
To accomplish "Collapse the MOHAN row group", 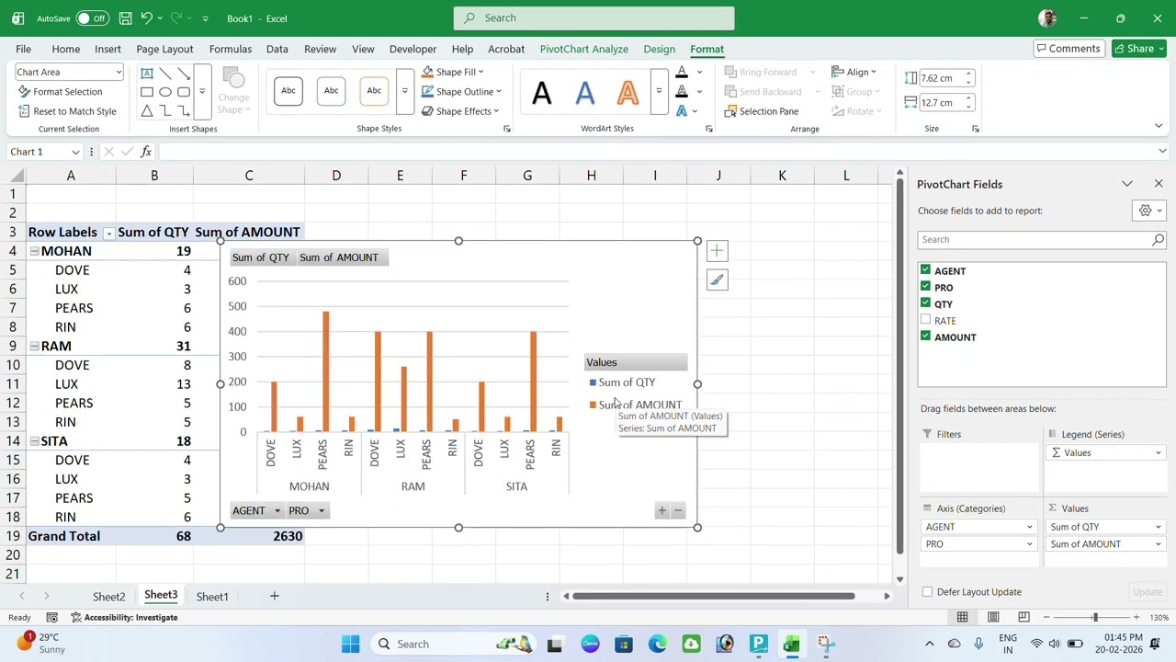I will tap(34, 251).
